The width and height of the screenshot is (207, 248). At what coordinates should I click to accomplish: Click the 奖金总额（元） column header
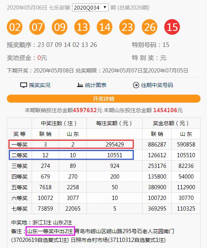(x=171, y=123)
